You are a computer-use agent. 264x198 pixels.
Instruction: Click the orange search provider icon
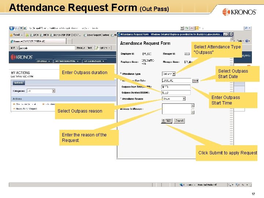coord(197,28)
